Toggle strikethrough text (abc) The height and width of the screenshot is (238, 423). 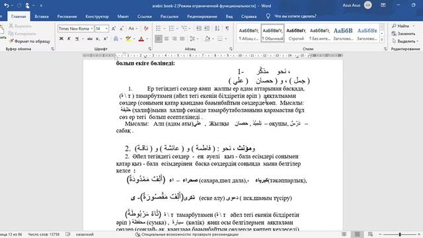tap(90, 39)
